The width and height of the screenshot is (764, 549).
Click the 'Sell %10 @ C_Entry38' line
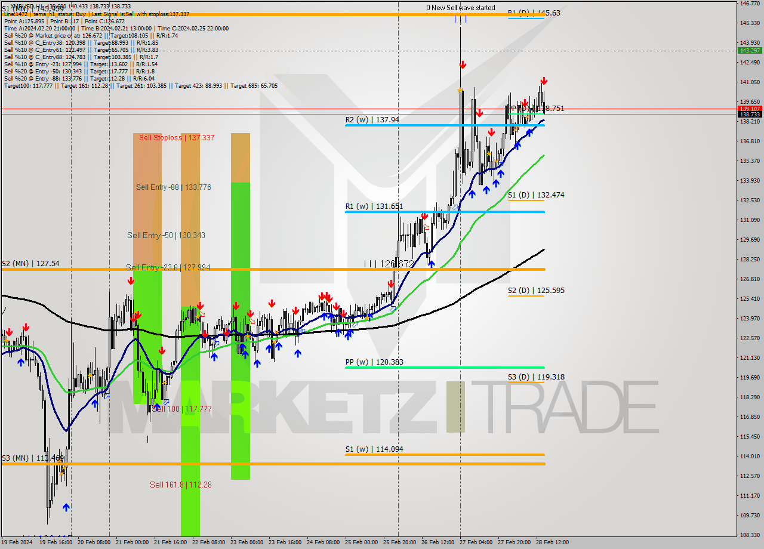[x=81, y=42]
